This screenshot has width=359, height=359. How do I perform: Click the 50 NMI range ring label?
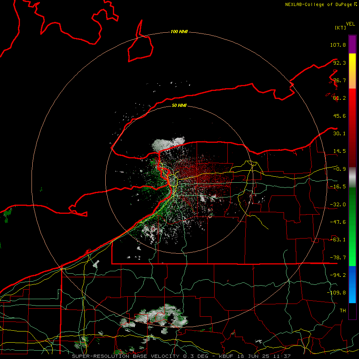(179, 105)
